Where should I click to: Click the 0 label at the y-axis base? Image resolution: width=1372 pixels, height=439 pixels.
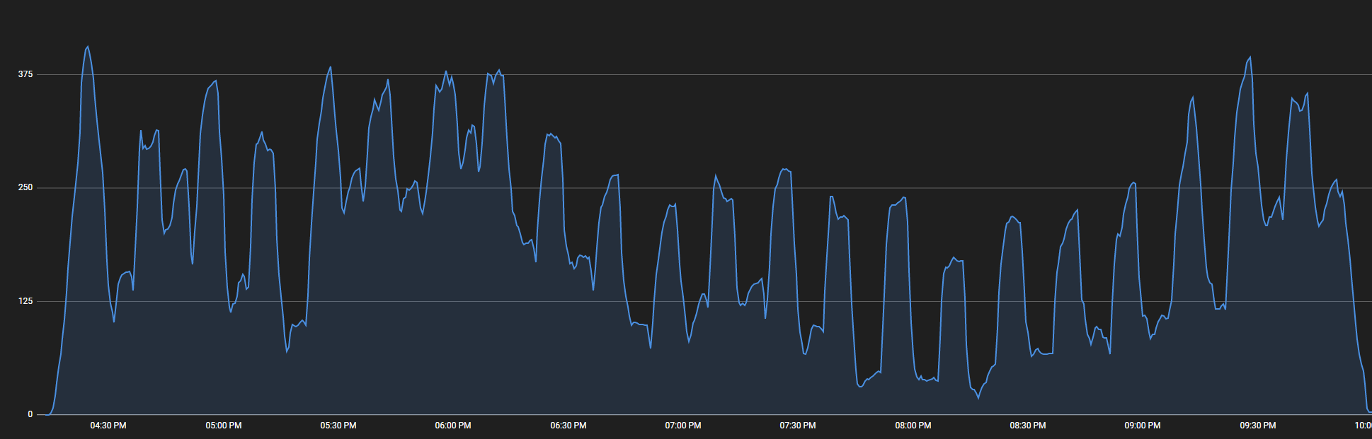[30, 414]
